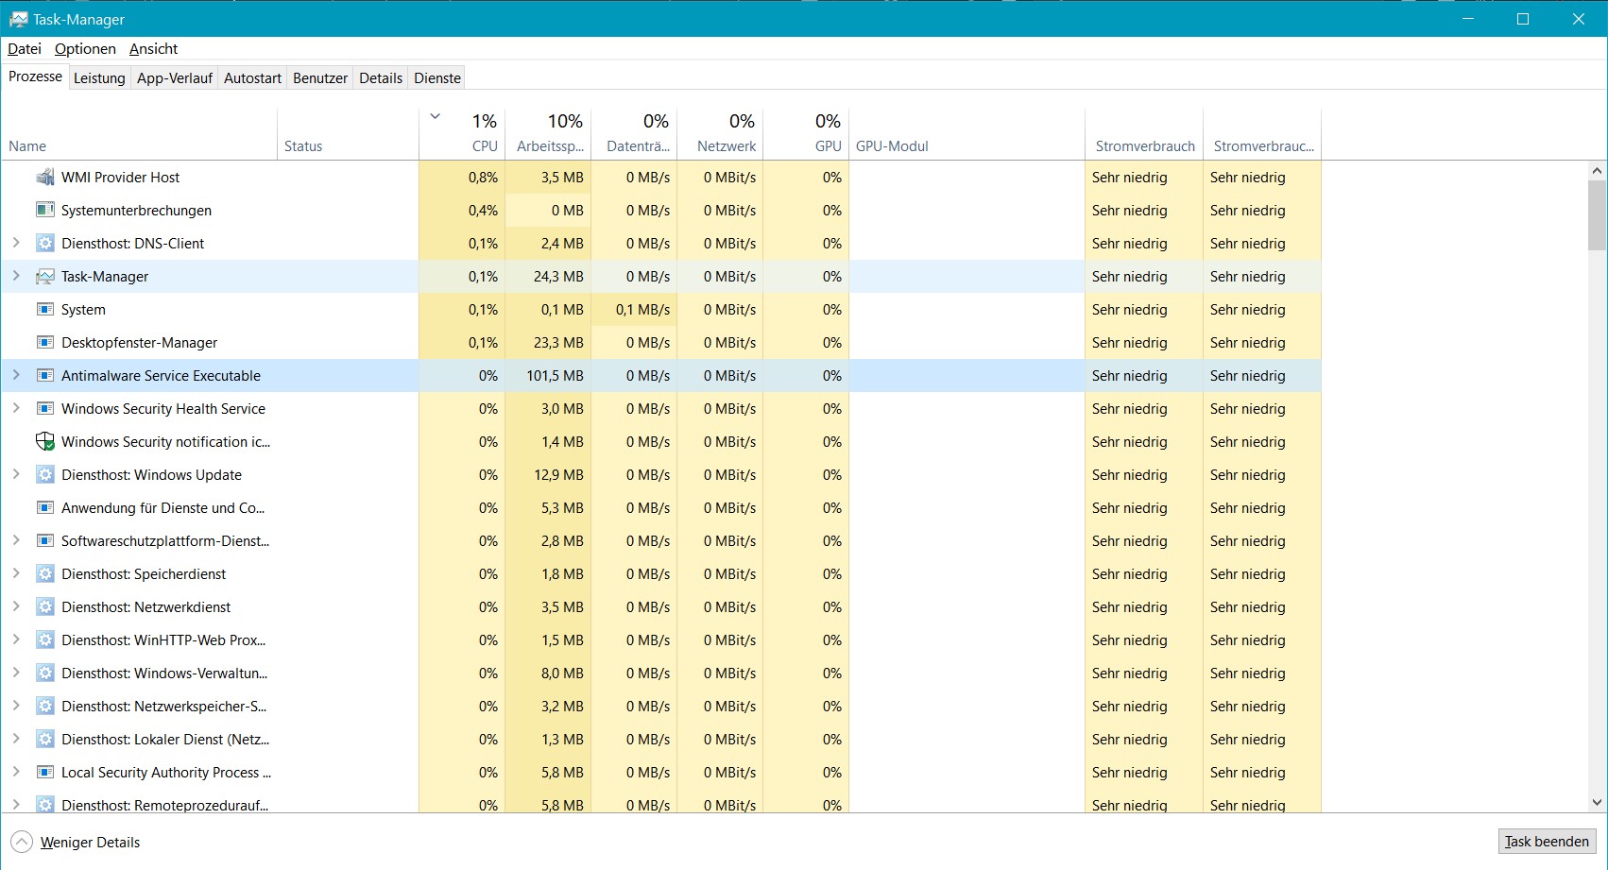Click the scroll up arrow of process list
Image resolution: width=1608 pixels, height=870 pixels.
click(1597, 171)
